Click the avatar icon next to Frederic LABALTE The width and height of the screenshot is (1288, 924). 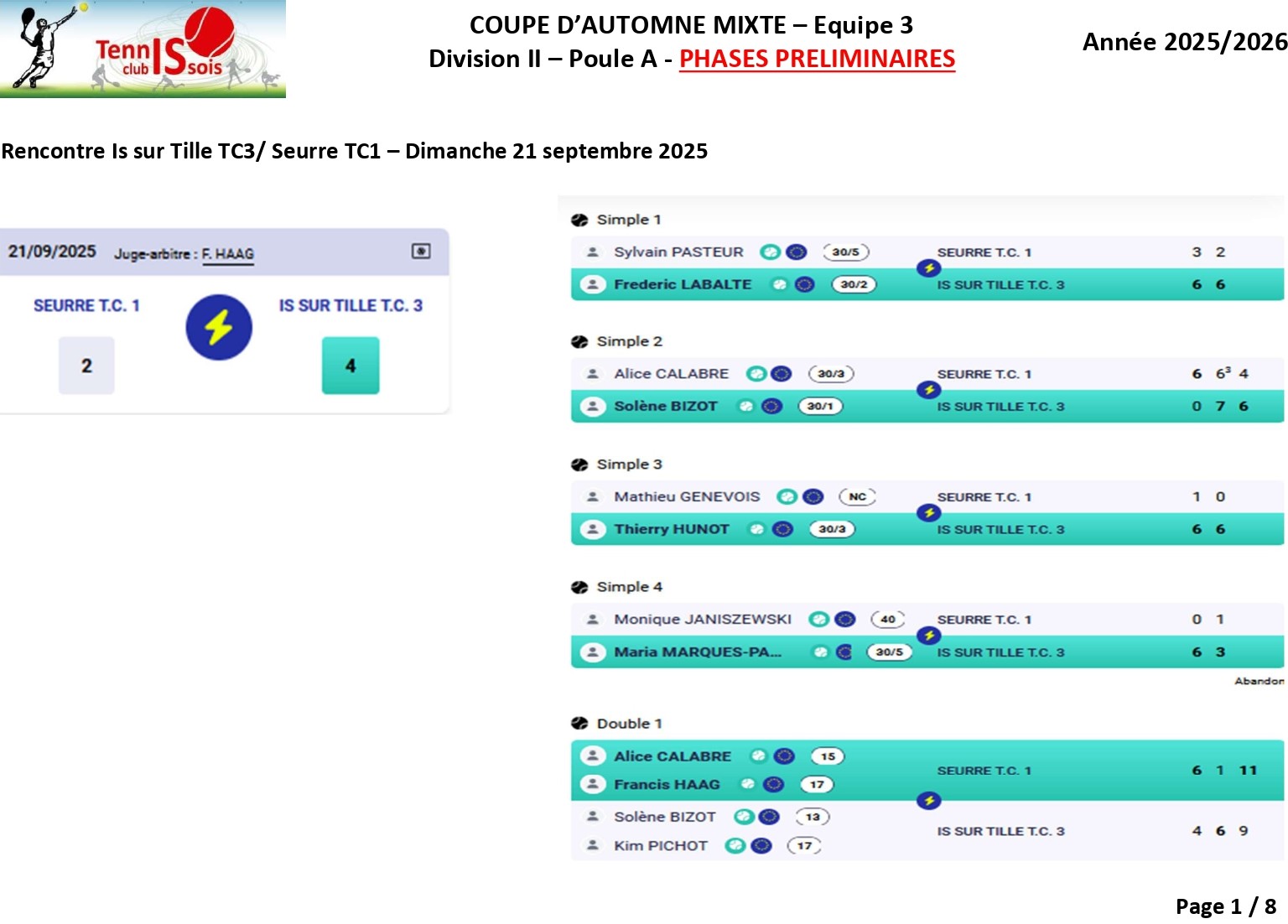pos(593,284)
